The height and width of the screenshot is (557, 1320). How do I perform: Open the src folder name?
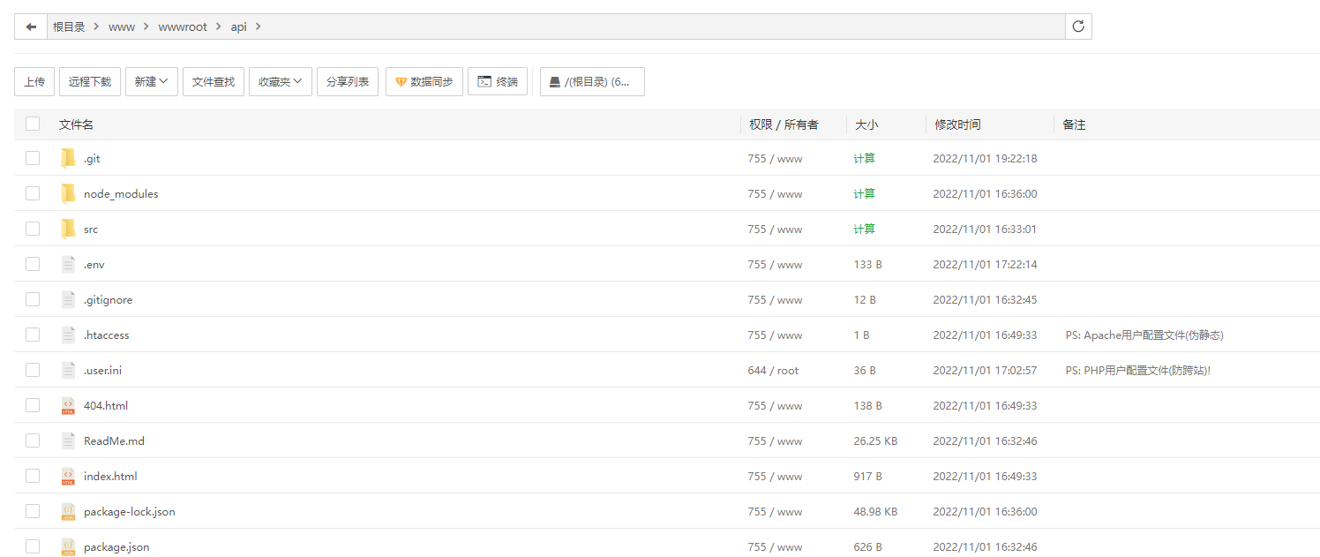pos(91,229)
